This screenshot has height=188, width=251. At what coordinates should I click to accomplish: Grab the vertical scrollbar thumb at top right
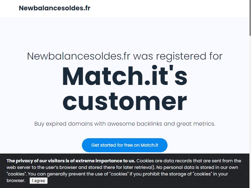(x=250, y=18)
